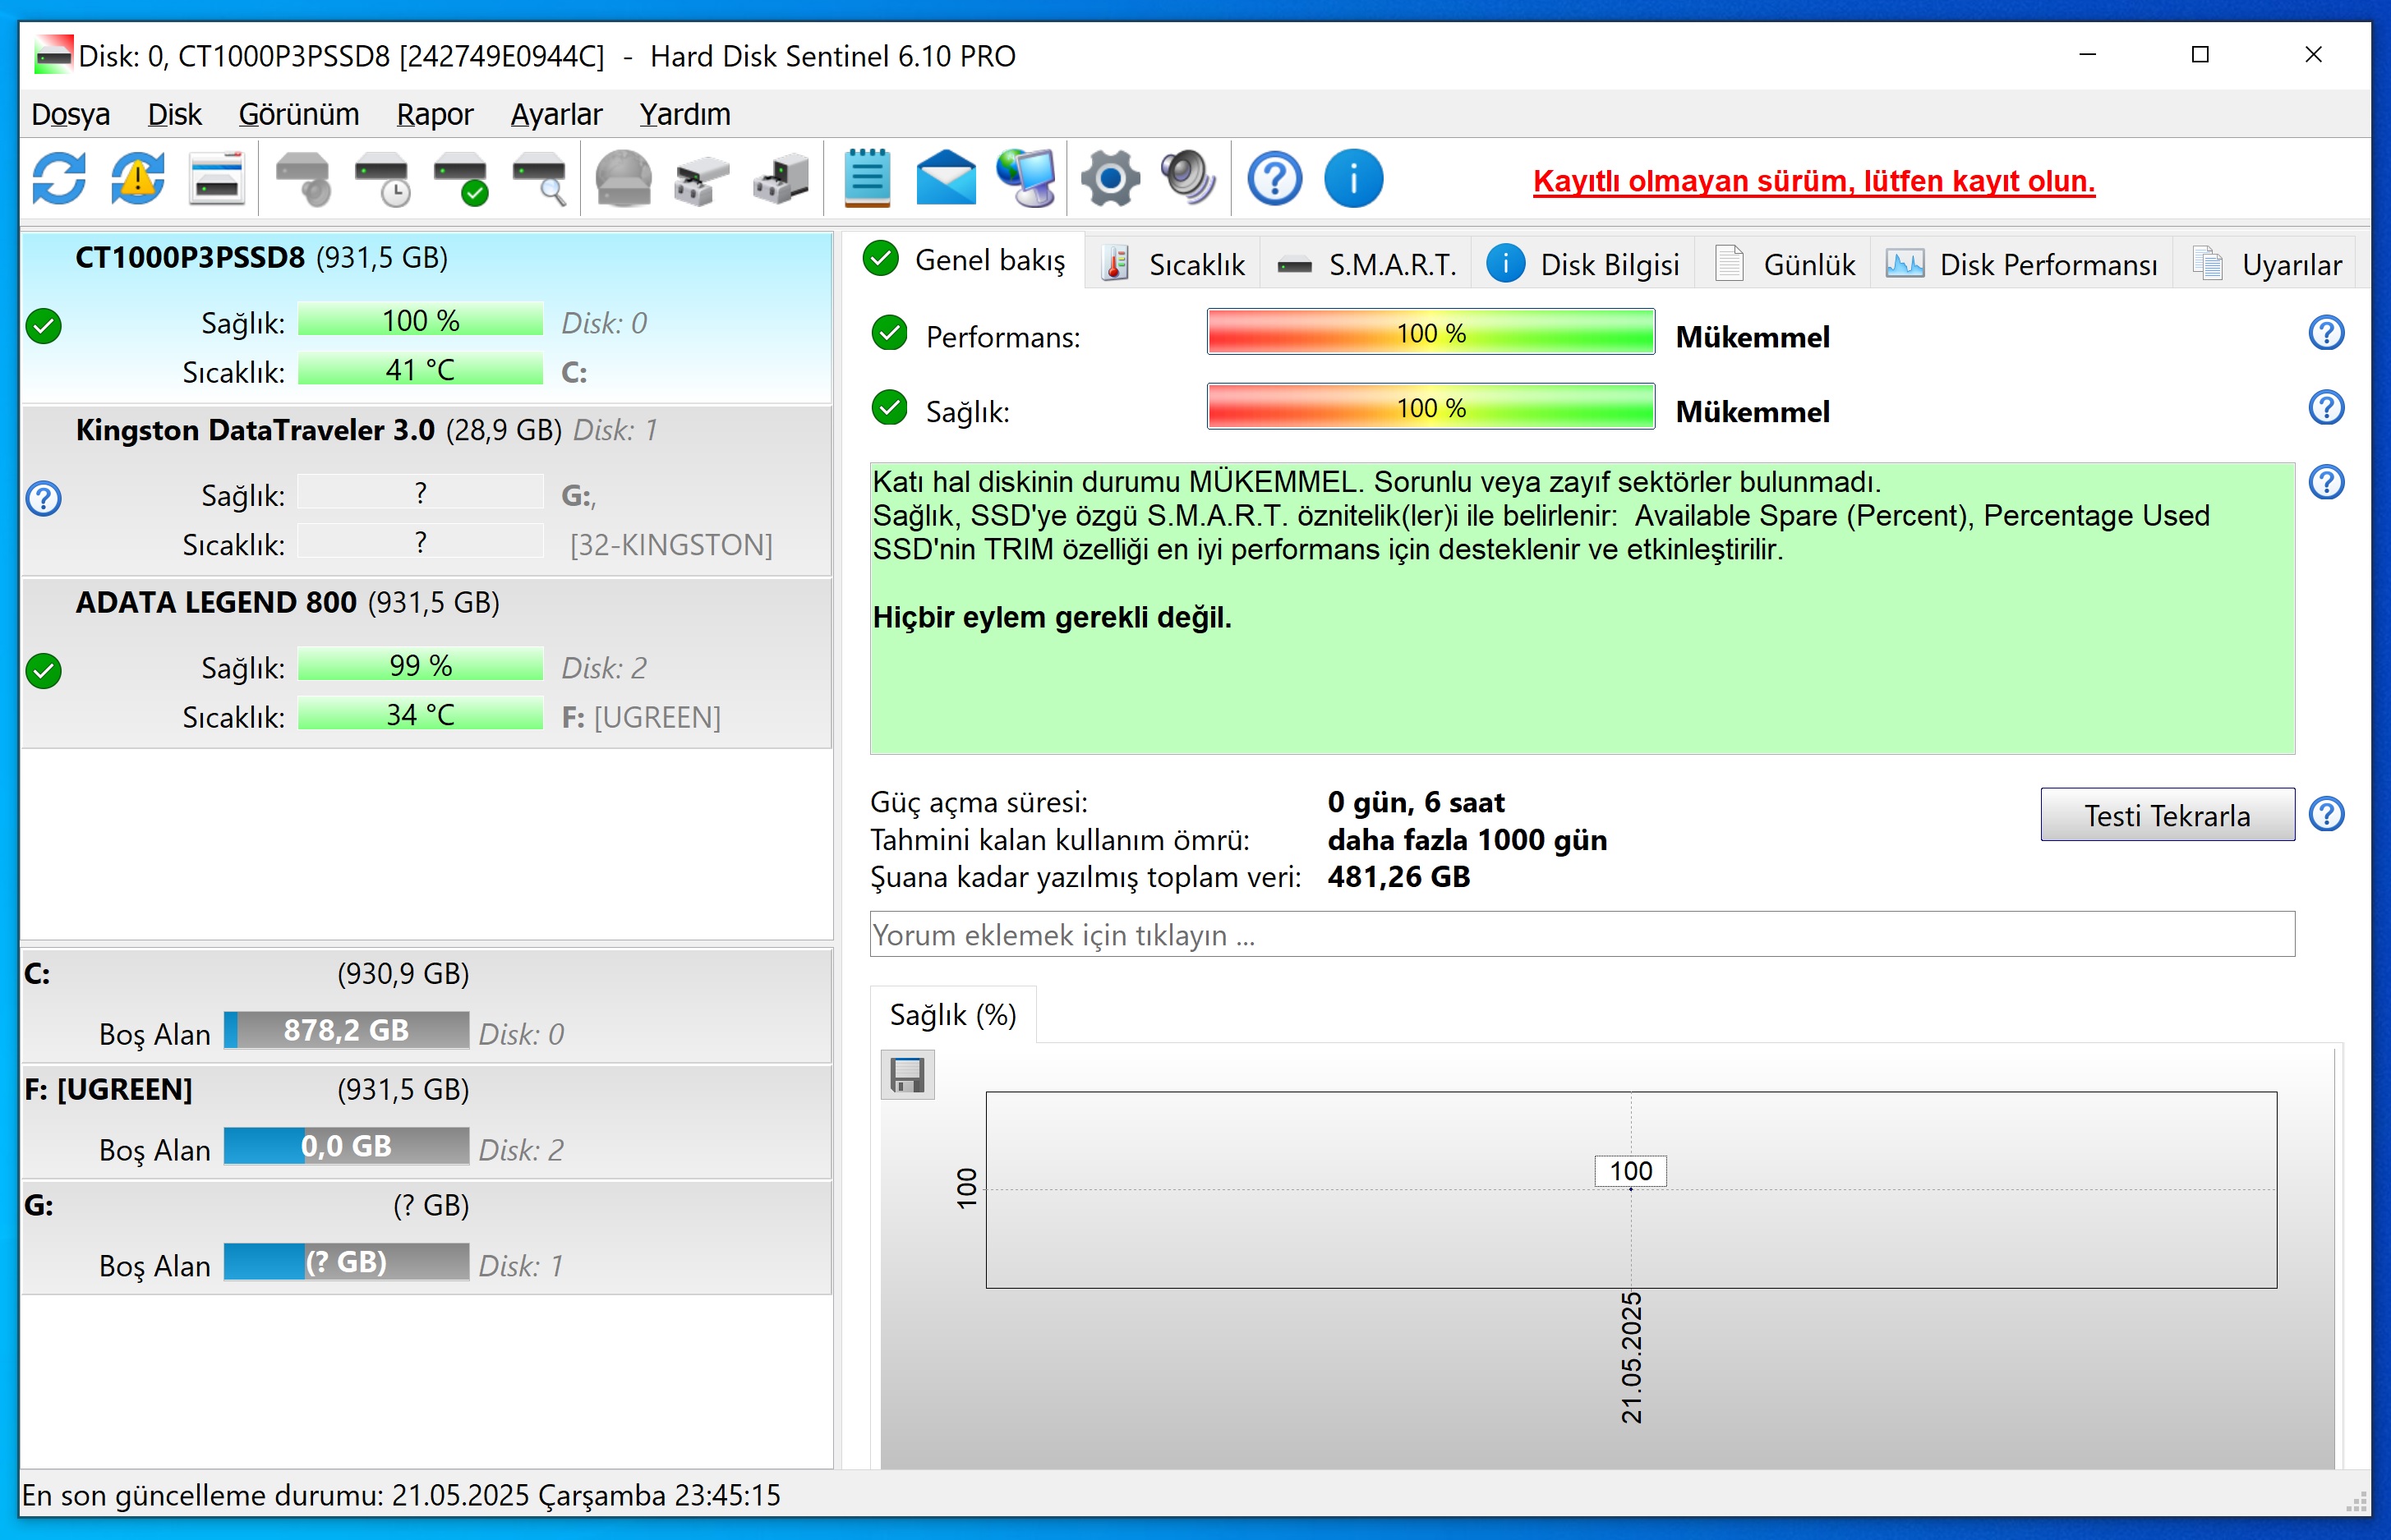
Task: Click the two-drives backup toolbar icon
Action: [x=703, y=180]
